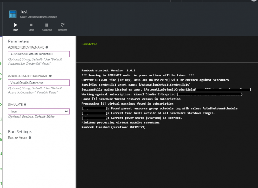Click the 'Specified credential asset name' line

click(x=136, y=85)
